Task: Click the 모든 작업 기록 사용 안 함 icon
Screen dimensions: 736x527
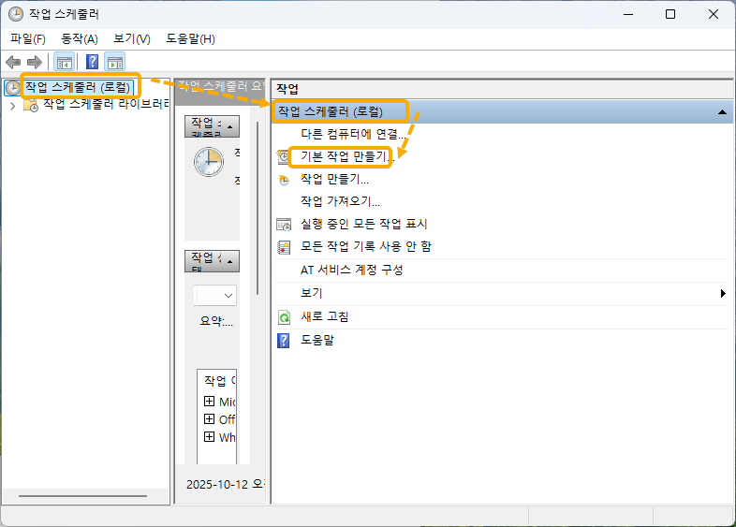Action: tap(285, 247)
